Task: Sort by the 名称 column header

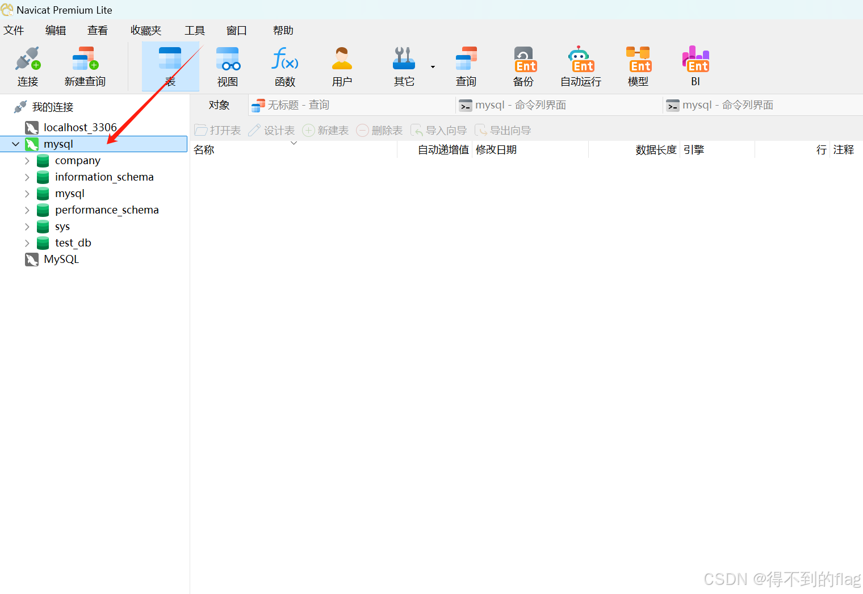Action: (294, 150)
